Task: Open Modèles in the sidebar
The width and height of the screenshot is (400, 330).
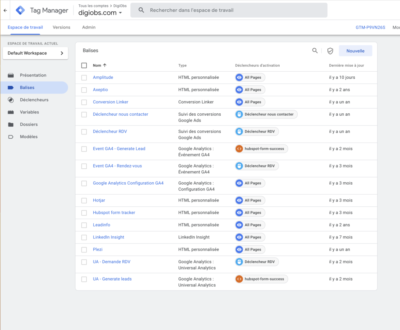Action: click(29, 137)
